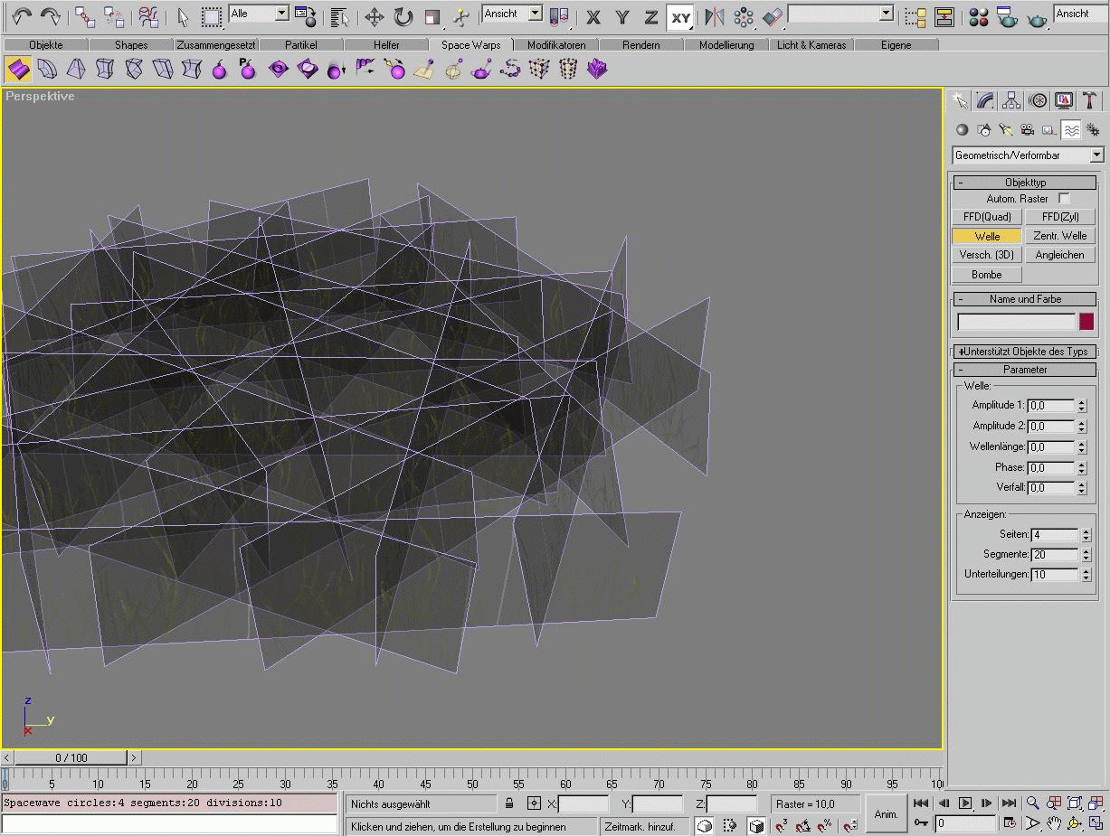
Task: Toggle the XY axis constraint
Action: tap(680, 16)
